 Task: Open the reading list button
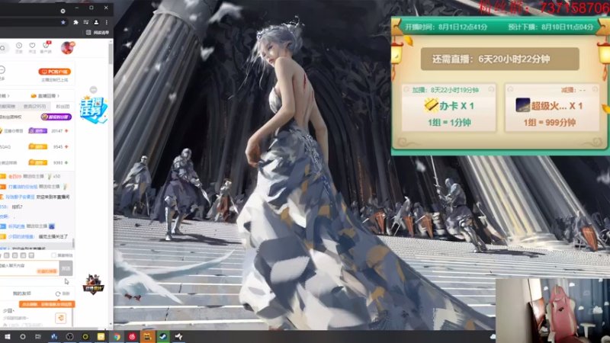98,33
